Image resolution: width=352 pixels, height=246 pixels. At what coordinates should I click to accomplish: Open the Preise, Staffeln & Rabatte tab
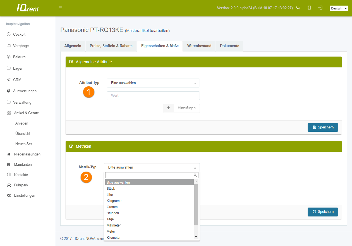click(111, 46)
